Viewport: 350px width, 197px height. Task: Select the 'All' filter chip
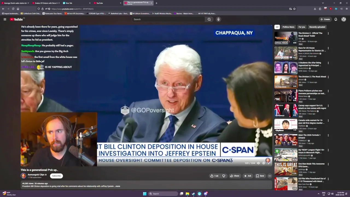point(277,27)
